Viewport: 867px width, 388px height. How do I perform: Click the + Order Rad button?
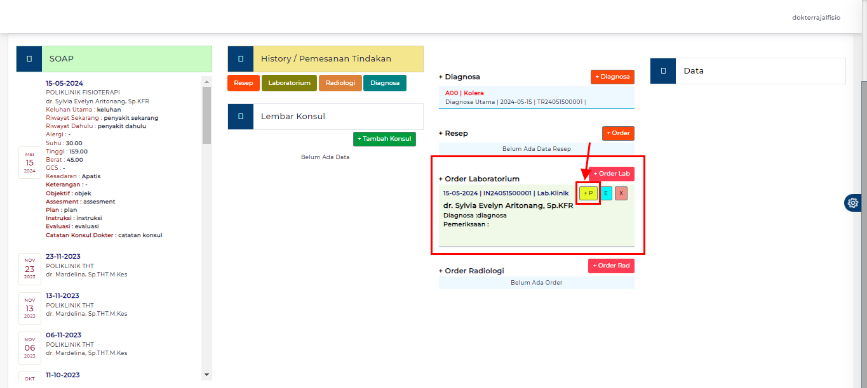pos(610,266)
